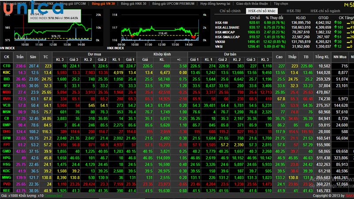Select stock ticker CTD

(7, 66)
